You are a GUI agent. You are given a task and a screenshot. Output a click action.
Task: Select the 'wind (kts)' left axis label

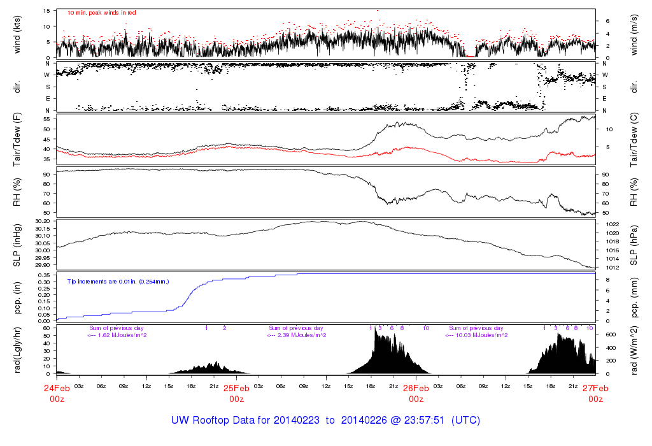pos(18,34)
